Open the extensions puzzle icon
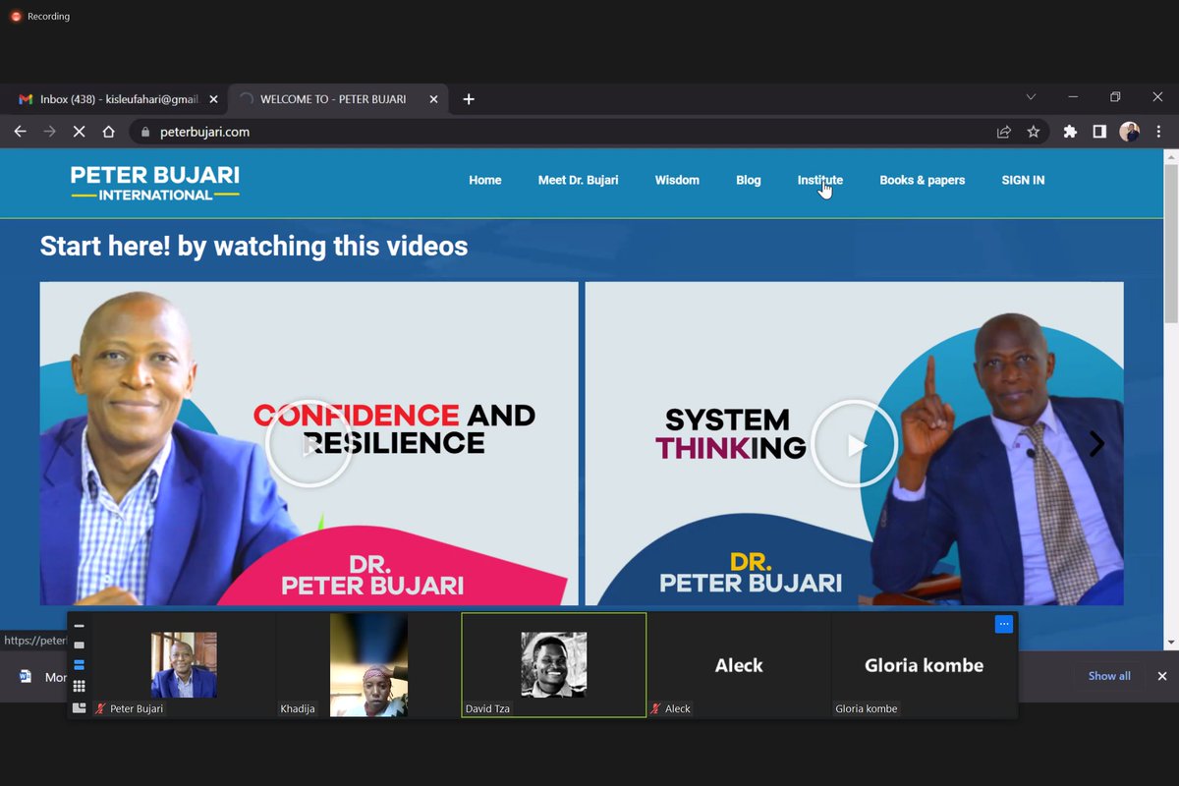Image resolution: width=1179 pixels, height=786 pixels. click(1070, 132)
